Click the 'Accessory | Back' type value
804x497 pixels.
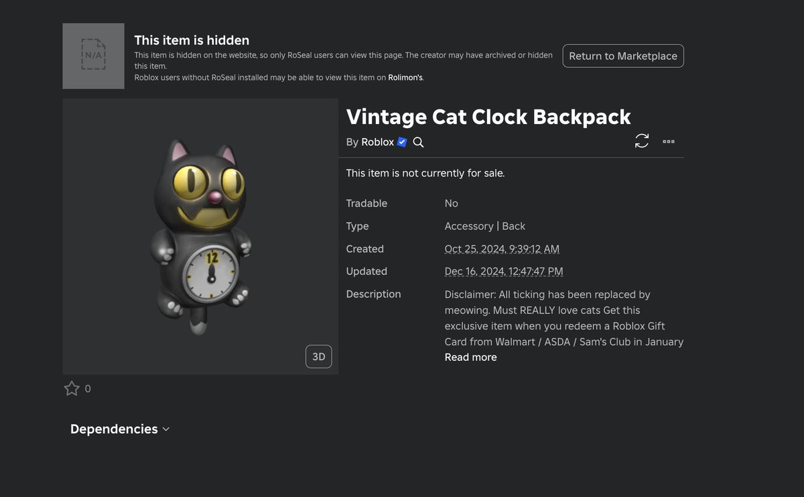(485, 226)
